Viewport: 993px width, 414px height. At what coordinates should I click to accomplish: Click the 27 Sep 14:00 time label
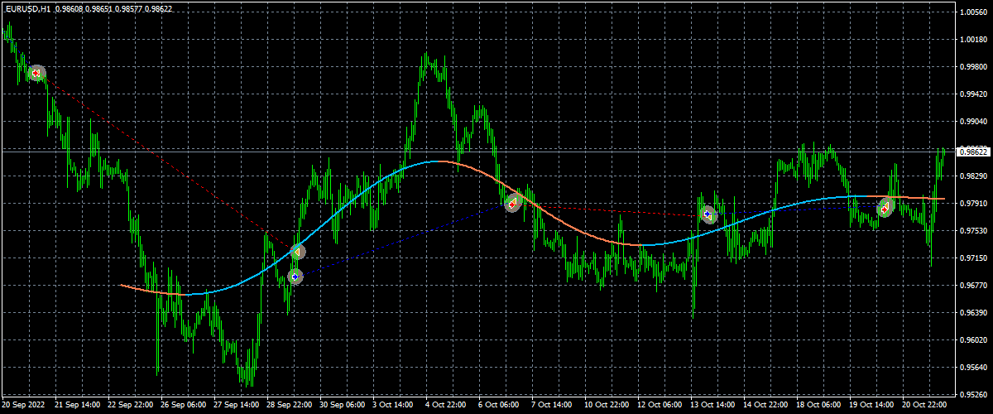coord(237,406)
